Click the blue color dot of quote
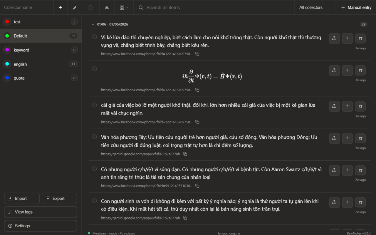Image resolution: width=376 pixels, height=235 pixels. tap(7, 78)
